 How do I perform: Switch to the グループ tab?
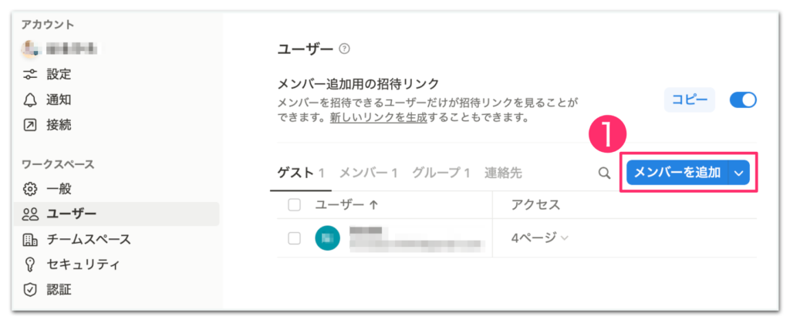click(441, 174)
